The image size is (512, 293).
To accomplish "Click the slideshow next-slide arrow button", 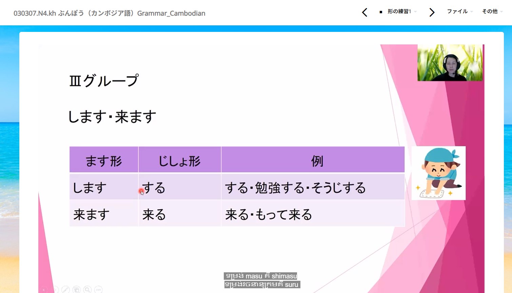I will [55, 290].
